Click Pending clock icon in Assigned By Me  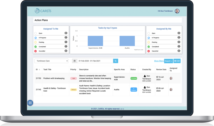[x=149, y=42]
